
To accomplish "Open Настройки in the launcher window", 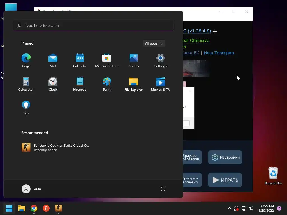I will click(x=225, y=157).
